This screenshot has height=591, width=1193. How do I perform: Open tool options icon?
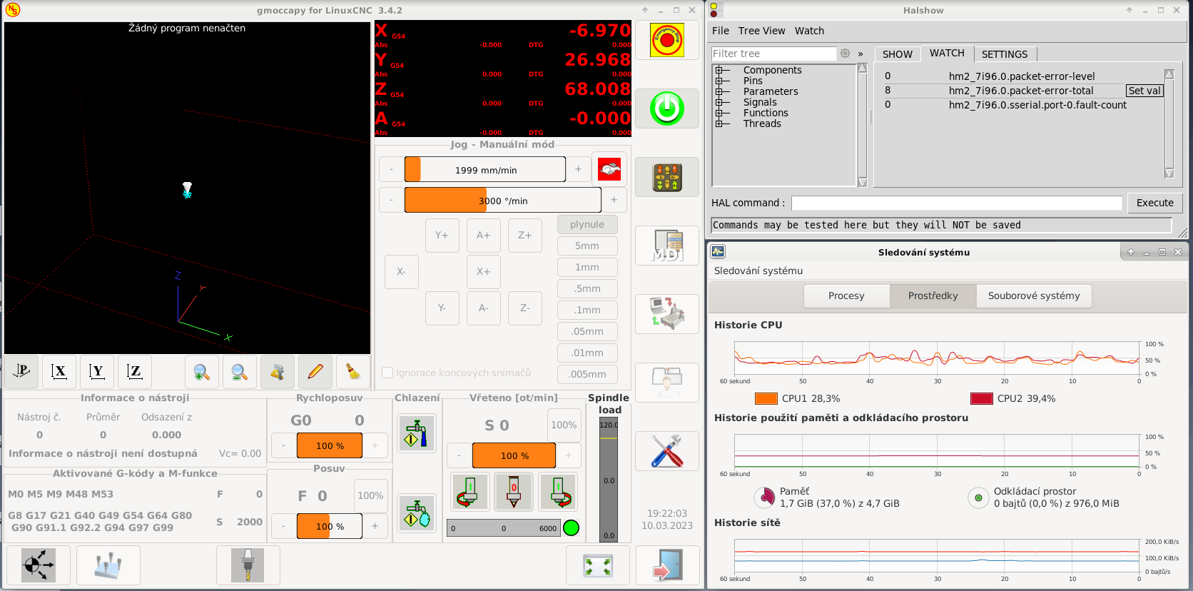pos(248,565)
